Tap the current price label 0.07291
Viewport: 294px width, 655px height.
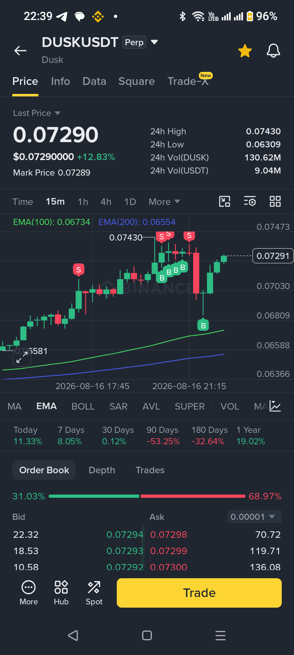point(273,256)
